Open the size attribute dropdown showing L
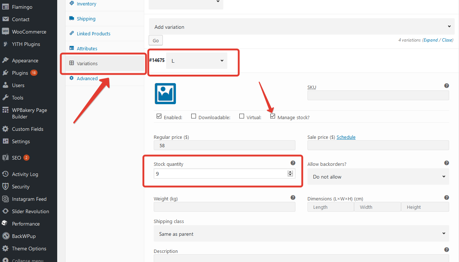Image resolution: width=459 pixels, height=262 pixels. pos(197,61)
